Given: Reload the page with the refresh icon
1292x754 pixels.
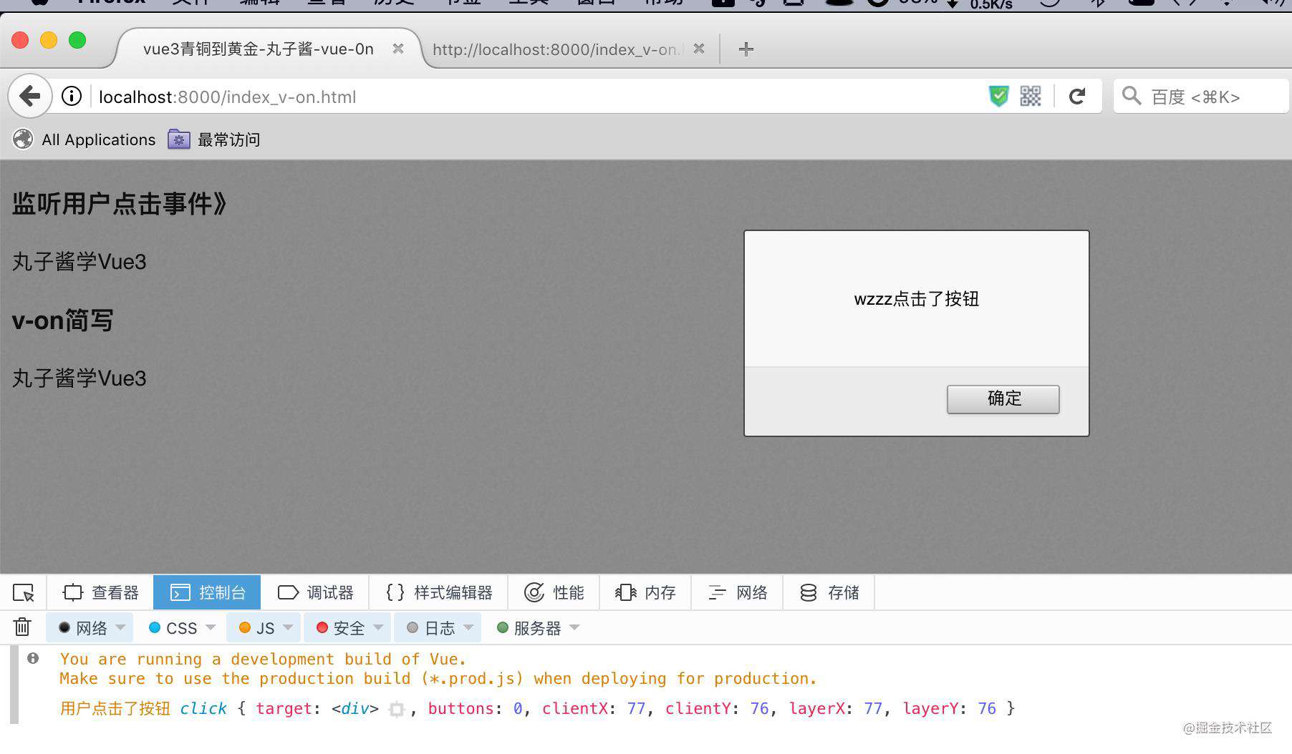Looking at the screenshot, I should (1077, 96).
